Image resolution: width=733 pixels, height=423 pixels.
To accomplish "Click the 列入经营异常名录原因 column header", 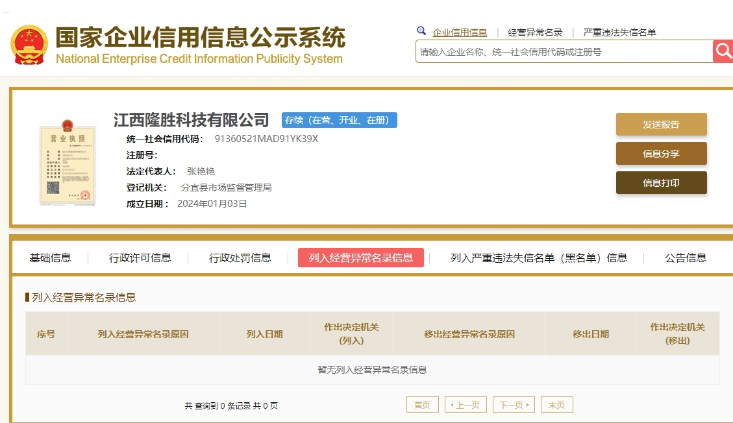I will coord(143,334).
